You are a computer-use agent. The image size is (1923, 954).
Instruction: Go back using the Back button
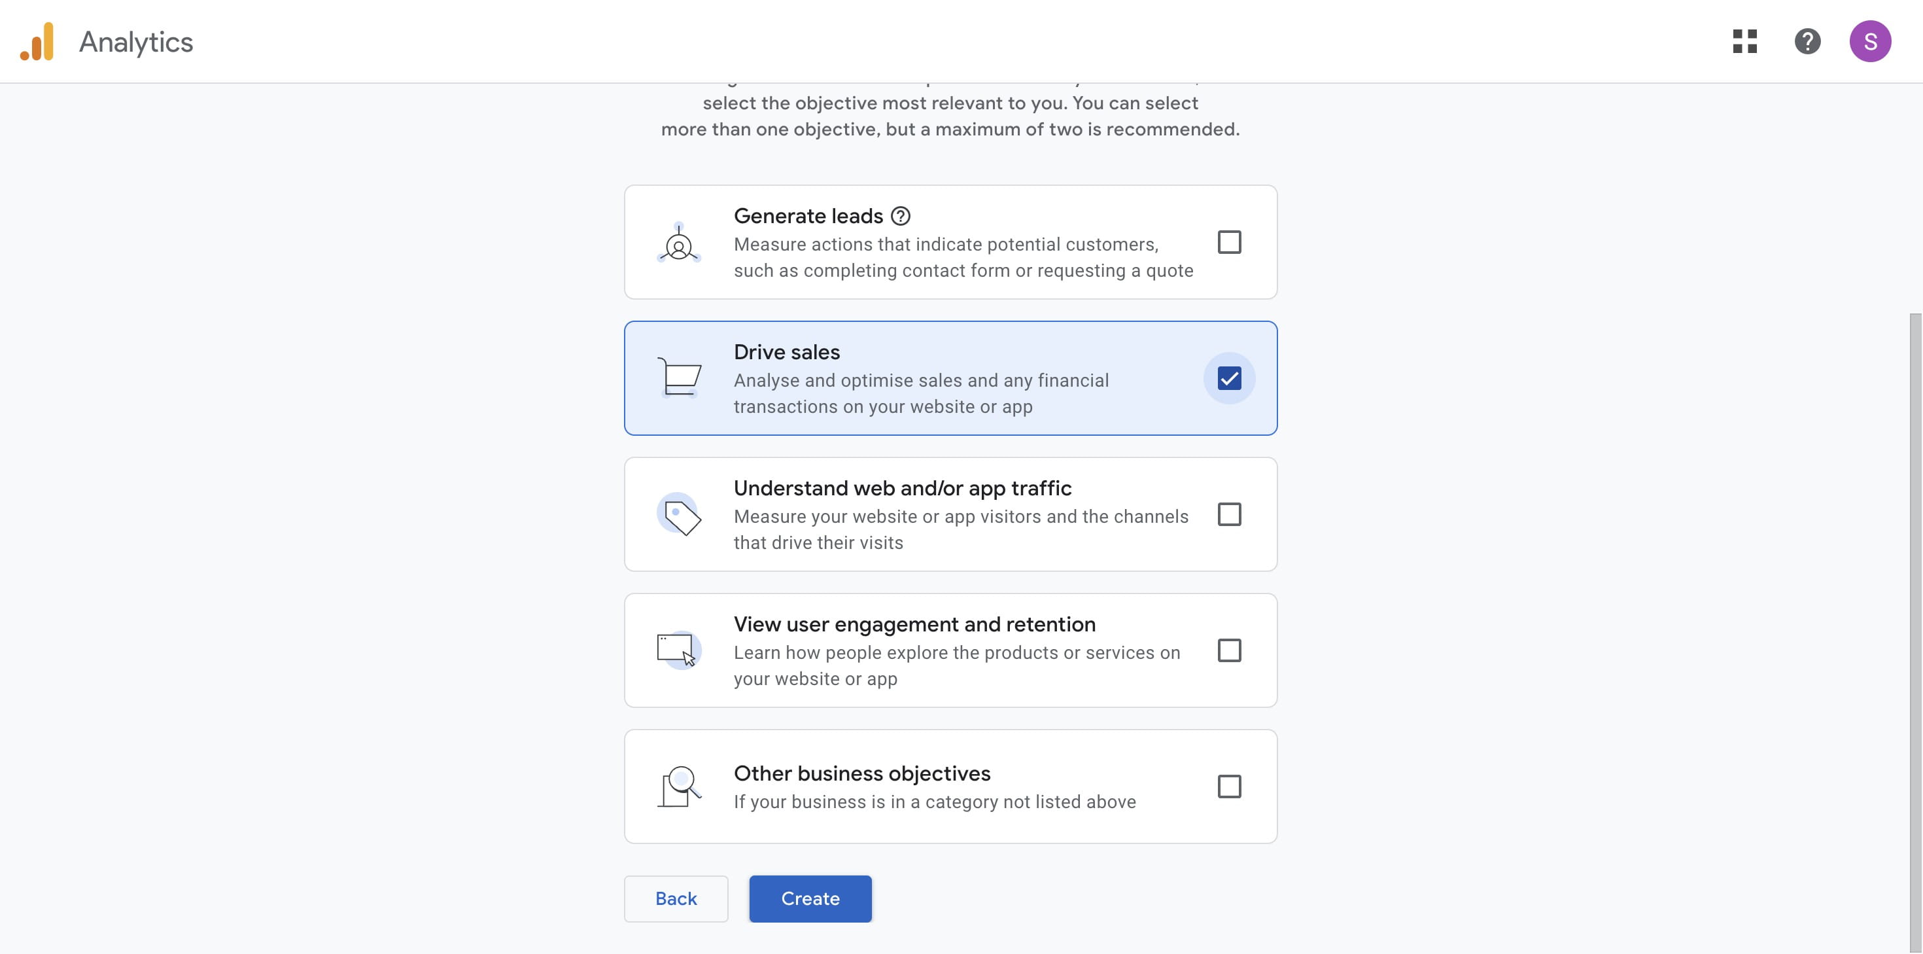pos(676,899)
